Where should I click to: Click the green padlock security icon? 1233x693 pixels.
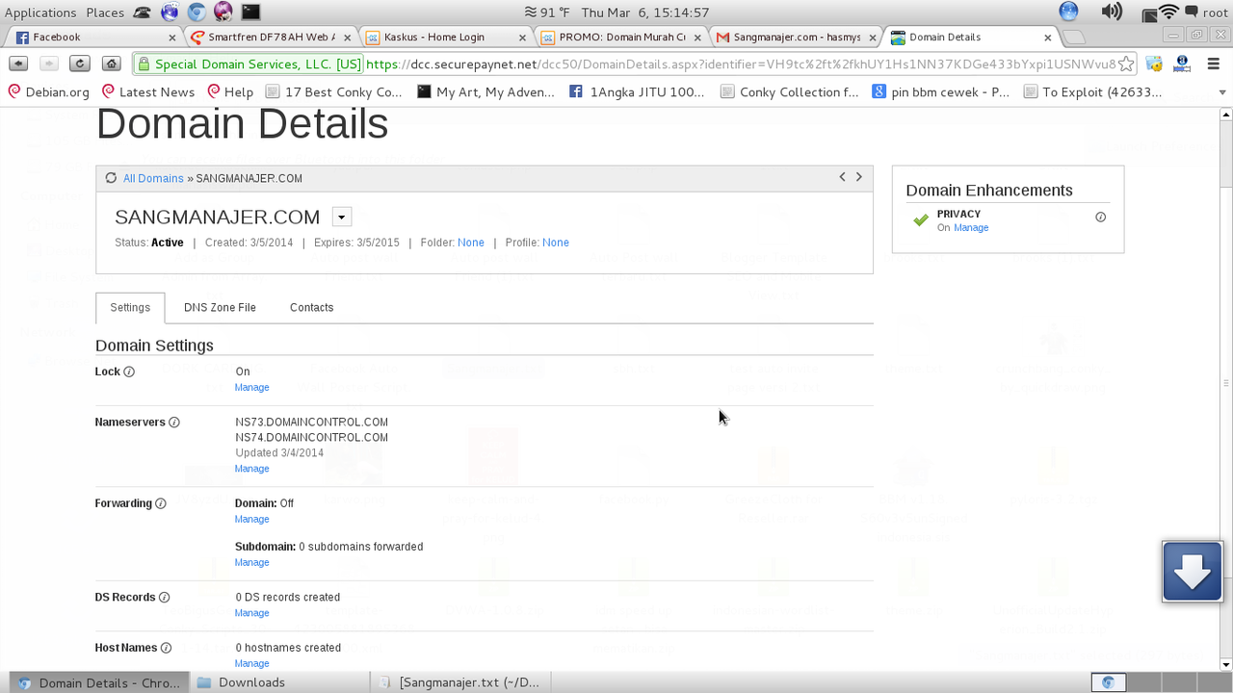(x=144, y=64)
